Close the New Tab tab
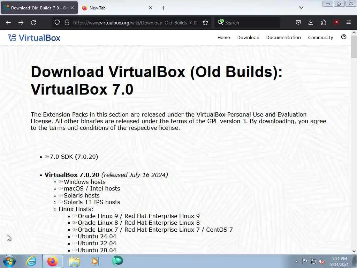357x268 pixels. 151,8
